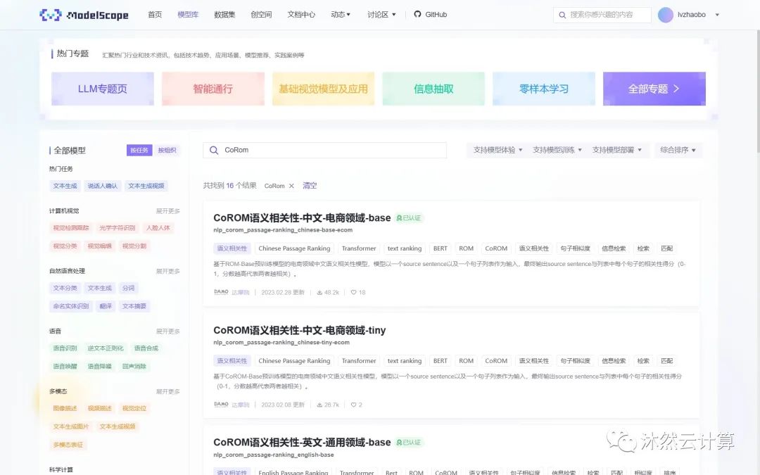The height and width of the screenshot is (475, 760).
Task: Open the 讨论区 dropdown menu
Action: click(381, 15)
